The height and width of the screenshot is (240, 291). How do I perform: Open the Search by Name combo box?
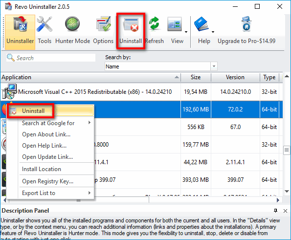pos(161,66)
